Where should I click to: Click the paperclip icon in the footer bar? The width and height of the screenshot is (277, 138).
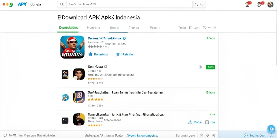tap(207, 135)
